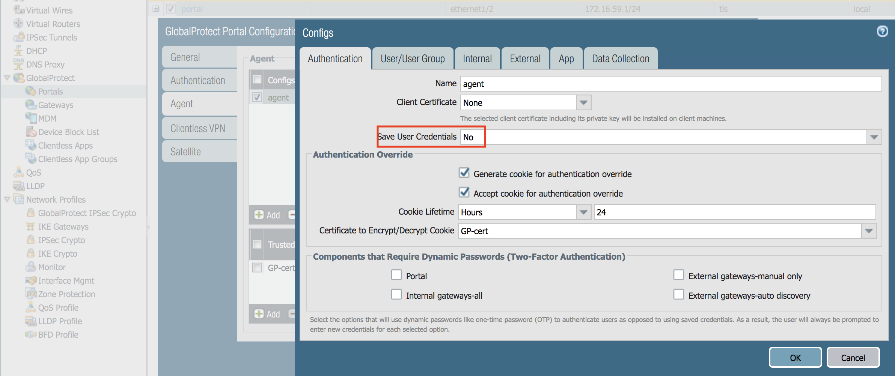Click the Zone Protection icon
Image resolution: width=895 pixels, height=376 pixels.
tap(30, 294)
